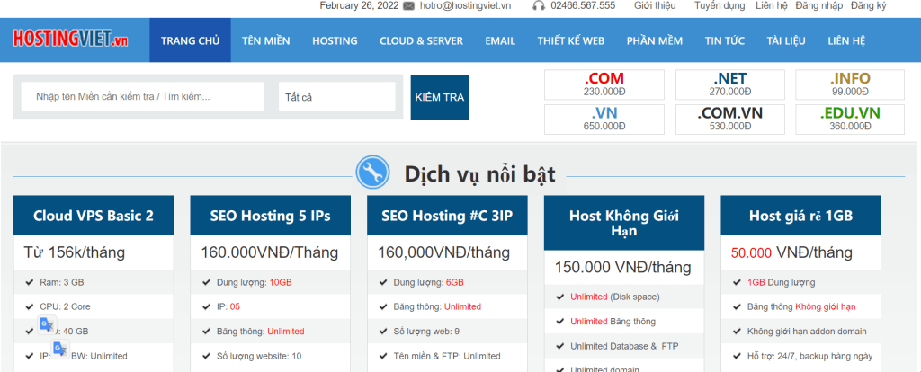
Task: Click the headset phone icon
Action: tap(538, 6)
